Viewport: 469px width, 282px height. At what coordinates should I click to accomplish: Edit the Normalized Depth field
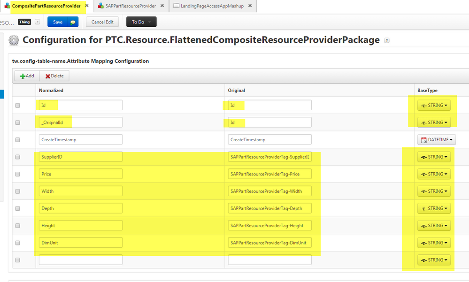pyautogui.click(x=80, y=208)
